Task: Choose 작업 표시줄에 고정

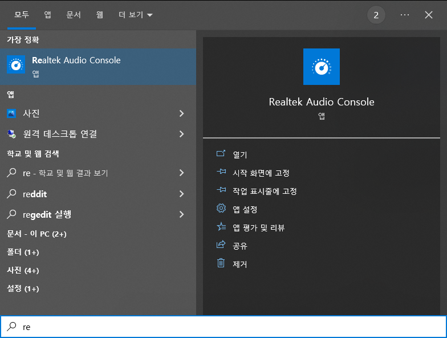Action: point(265,192)
